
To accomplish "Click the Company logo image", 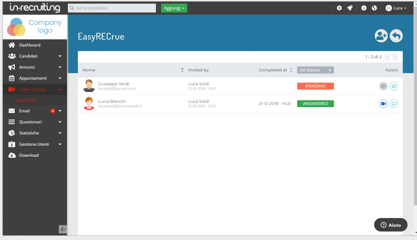I will [x=35, y=27].
